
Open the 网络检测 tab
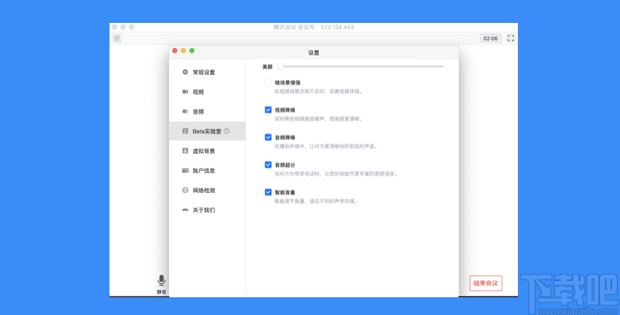pos(207,190)
